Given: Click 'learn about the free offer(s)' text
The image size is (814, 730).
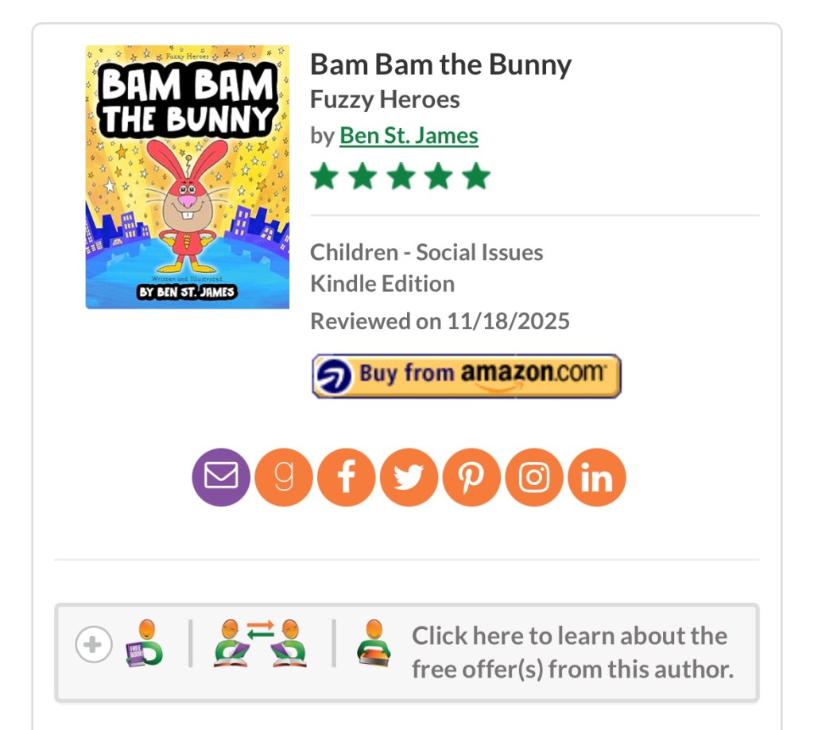Looking at the screenshot, I should coord(572,652).
